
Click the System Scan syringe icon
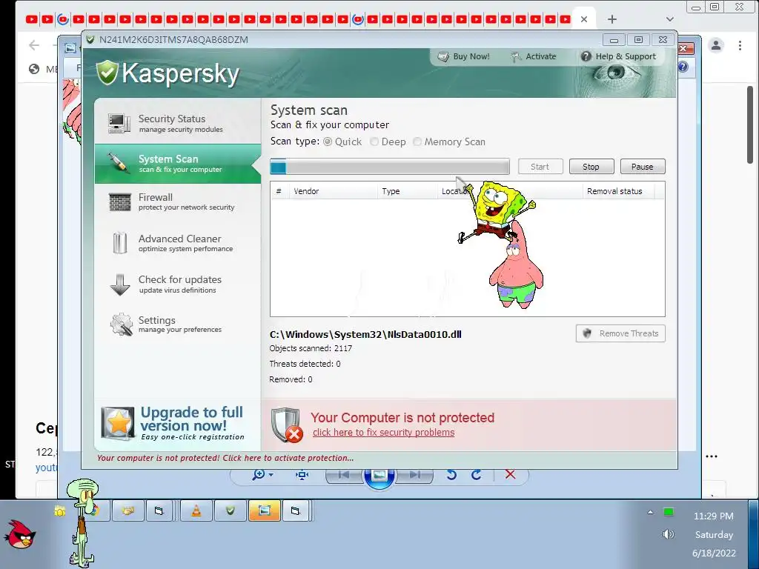coord(118,163)
